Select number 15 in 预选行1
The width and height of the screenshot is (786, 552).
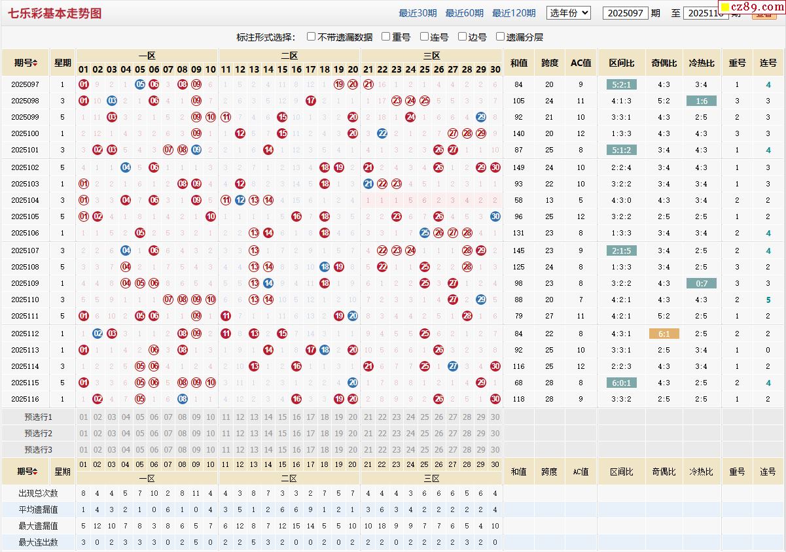coord(282,417)
